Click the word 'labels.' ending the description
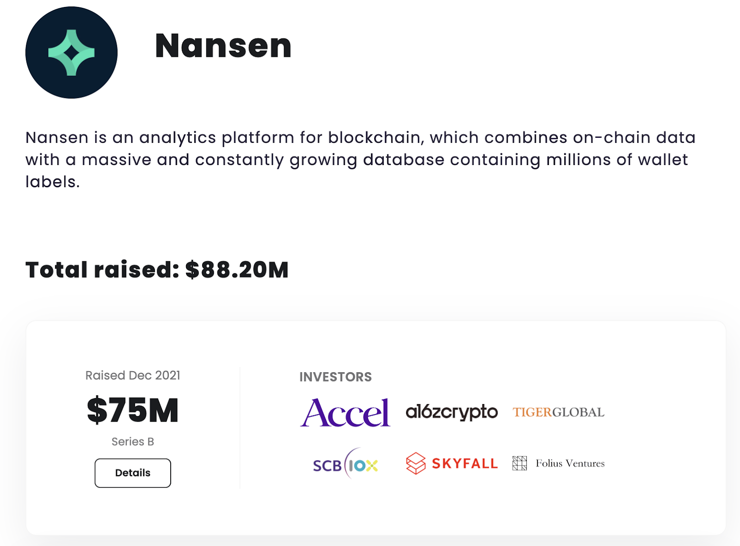Viewport: 740px width, 546px height. (52, 182)
